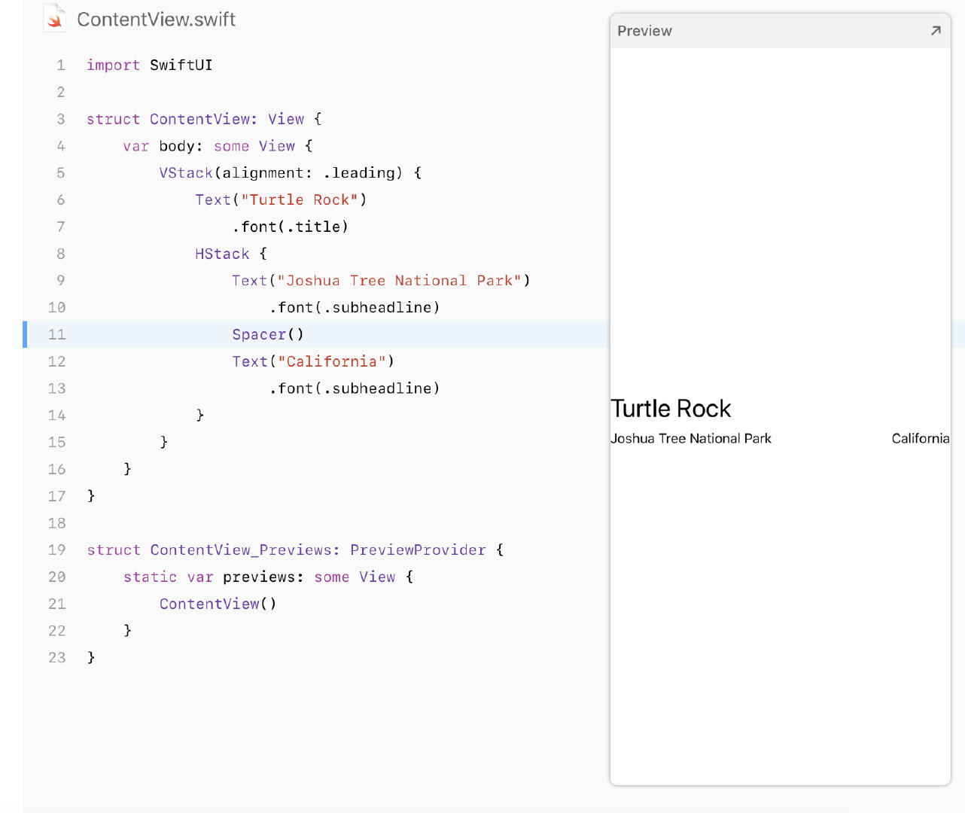Click the "HStack {" code line
The height and width of the screenshot is (813, 965).
coord(231,254)
